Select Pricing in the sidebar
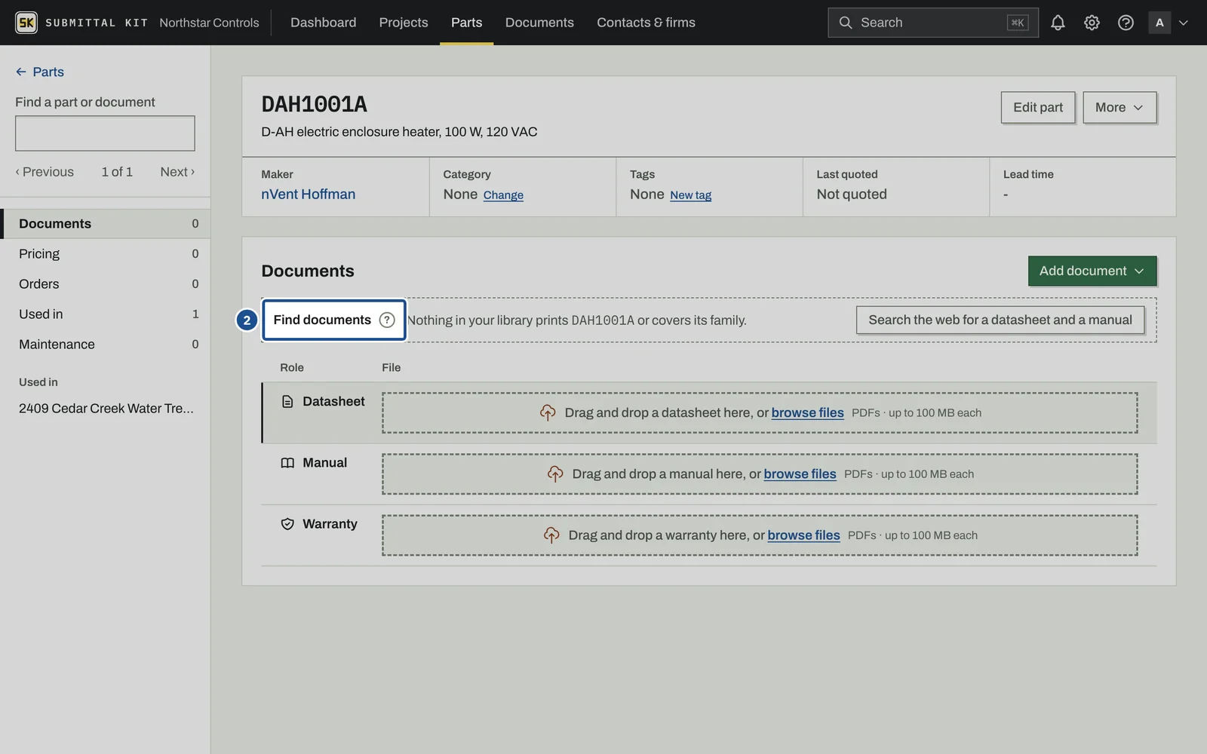Screen dimensions: 1207x754 coord(106,254)
